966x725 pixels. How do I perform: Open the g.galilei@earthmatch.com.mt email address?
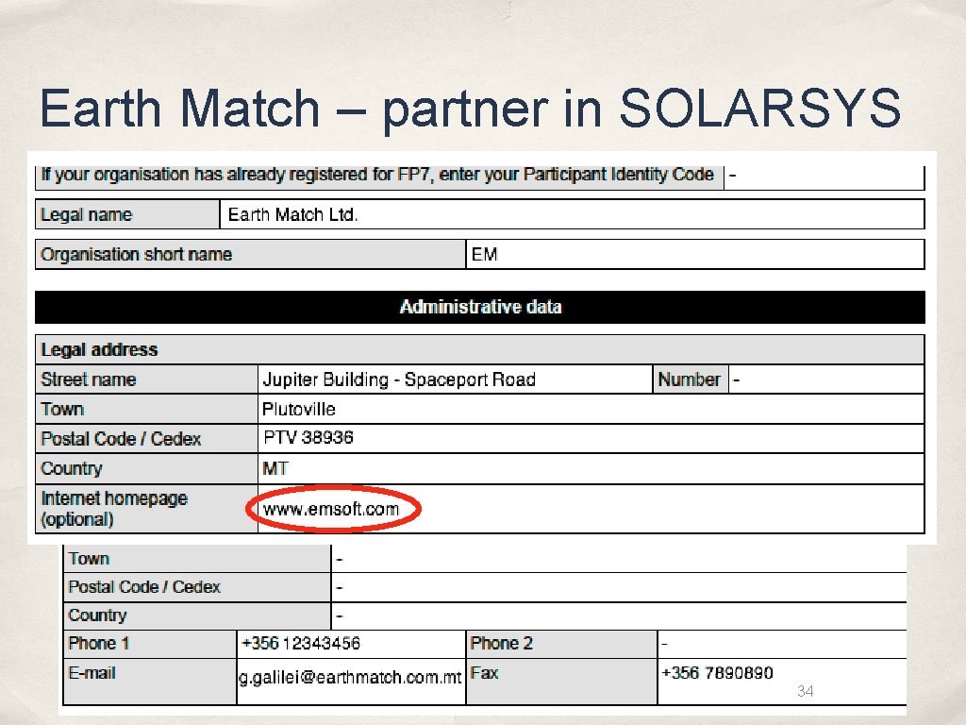(x=350, y=678)
